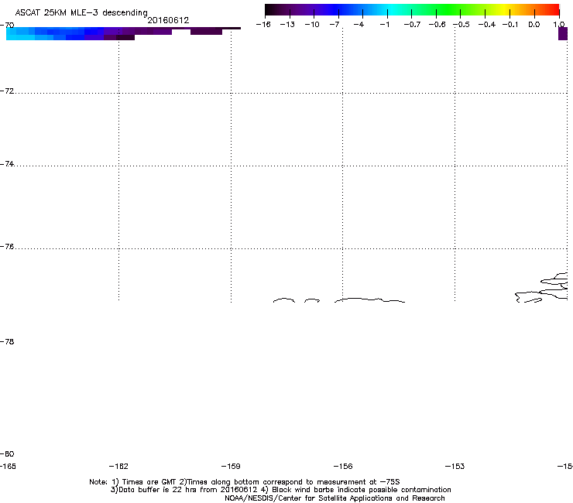Click the -0.7 color scale label
Screen dimensions: 573x503
(x=412, y=25)
